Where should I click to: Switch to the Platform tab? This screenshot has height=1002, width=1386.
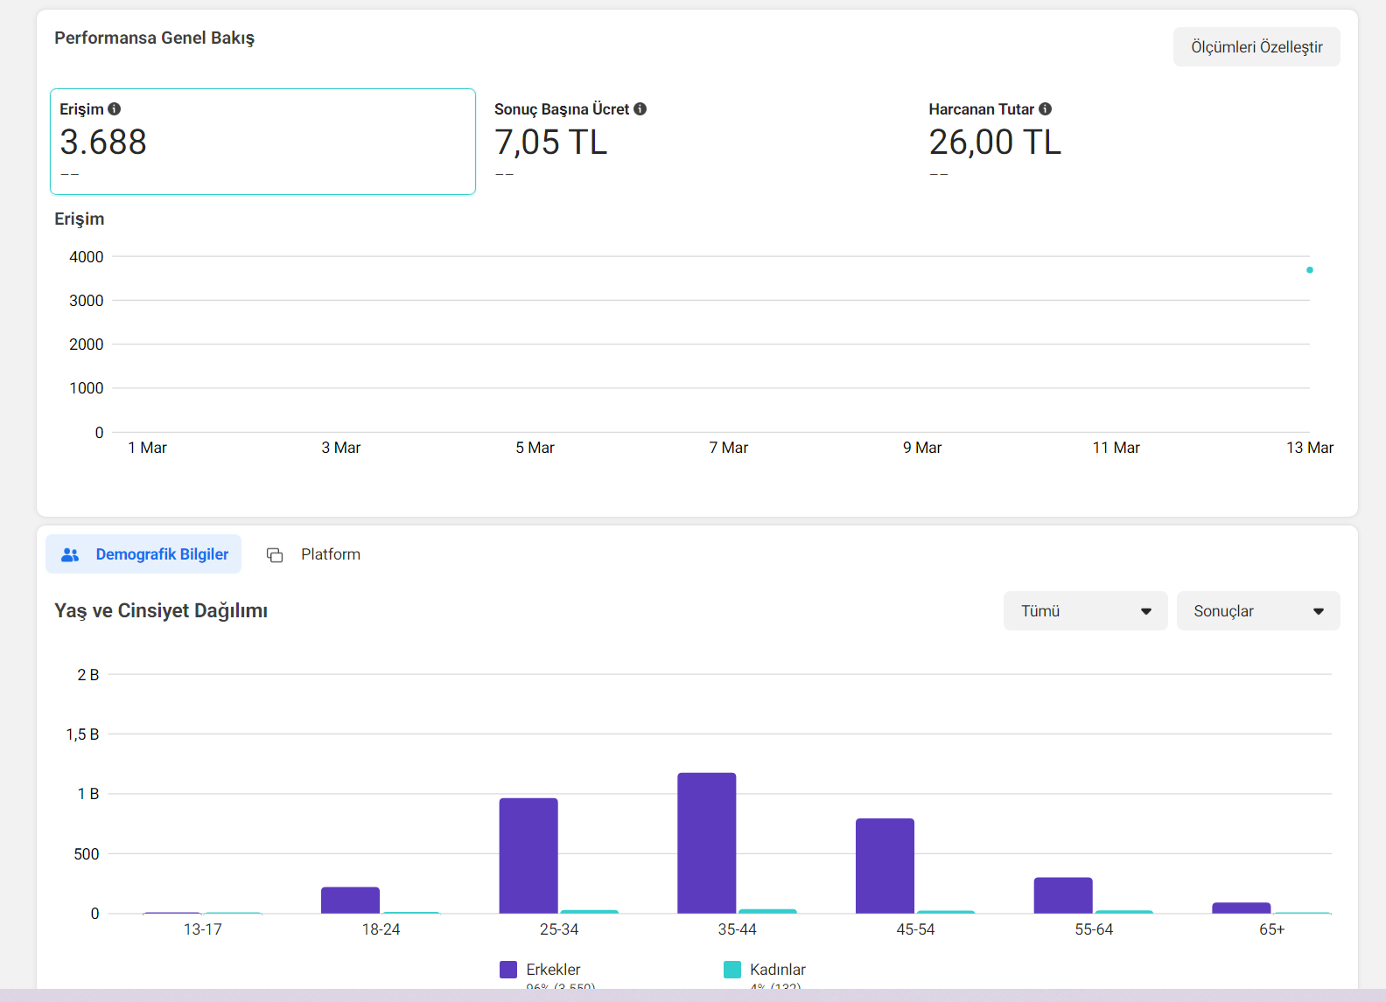tap(313, 554)
